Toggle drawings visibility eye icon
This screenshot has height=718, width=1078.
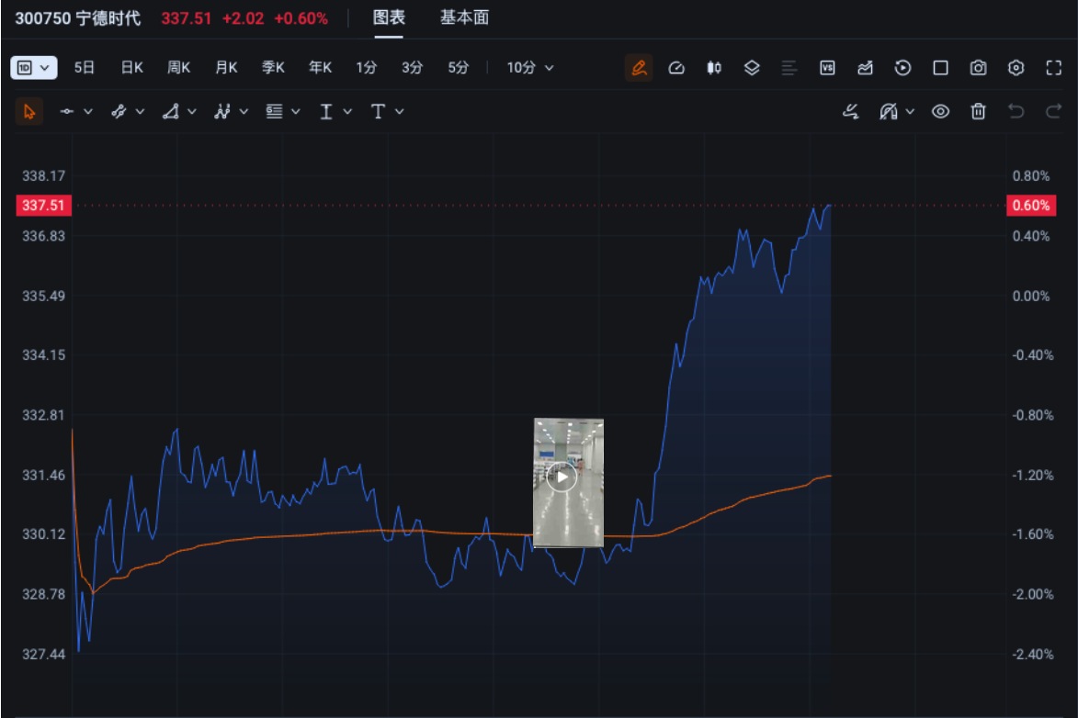coord(940,111)
